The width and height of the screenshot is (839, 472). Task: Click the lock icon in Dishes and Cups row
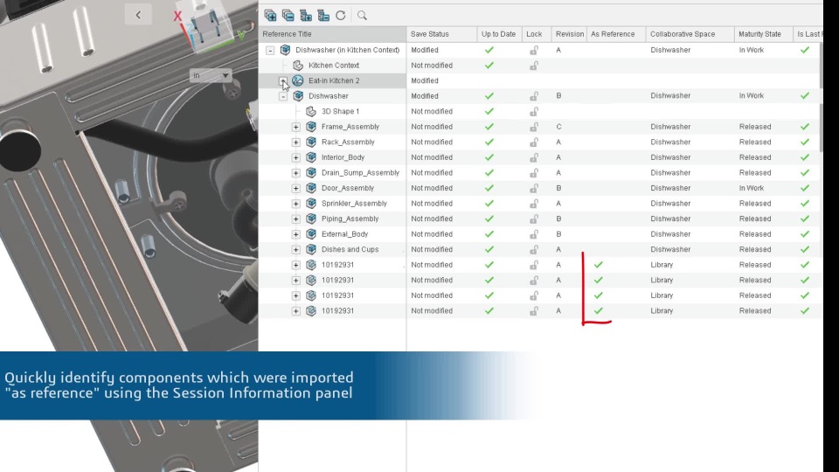pyautogui.click(x=534, y=249)
